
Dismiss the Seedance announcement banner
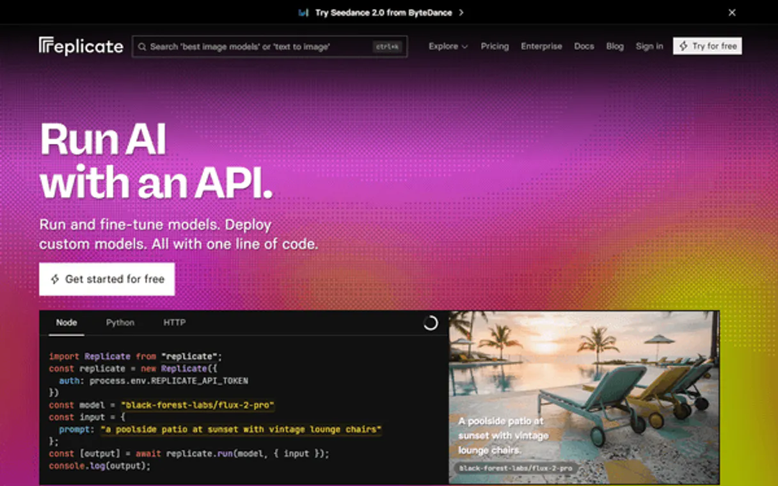(732, 13)
